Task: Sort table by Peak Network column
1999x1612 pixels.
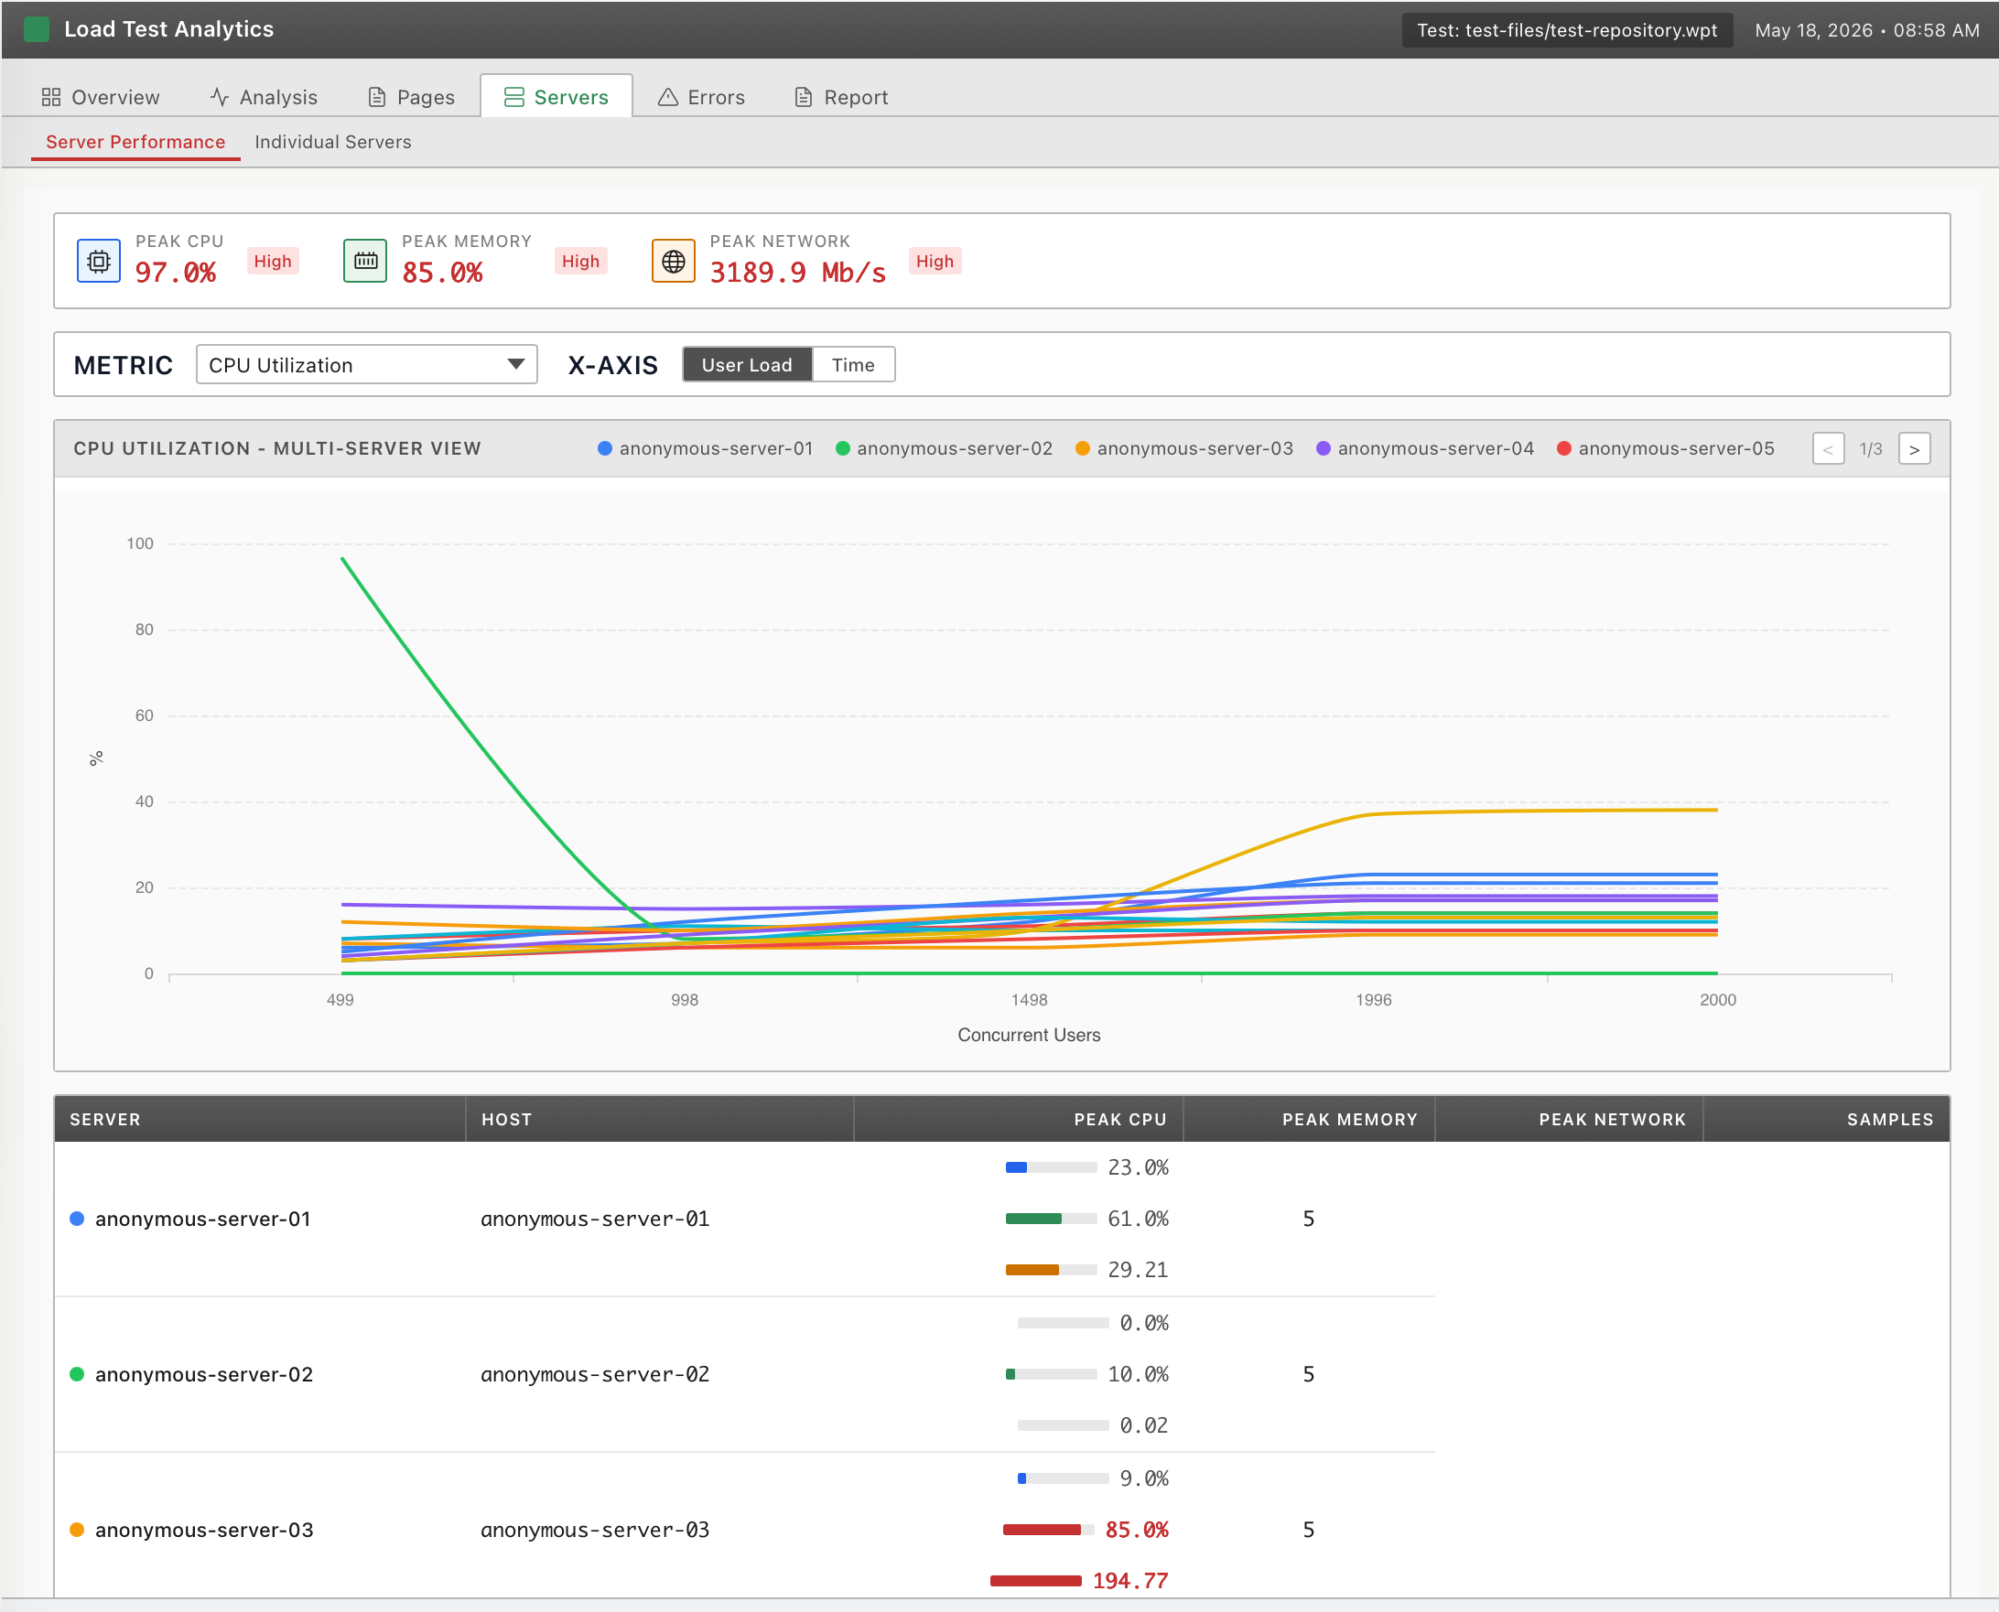Action: tap(1569, 1120)
